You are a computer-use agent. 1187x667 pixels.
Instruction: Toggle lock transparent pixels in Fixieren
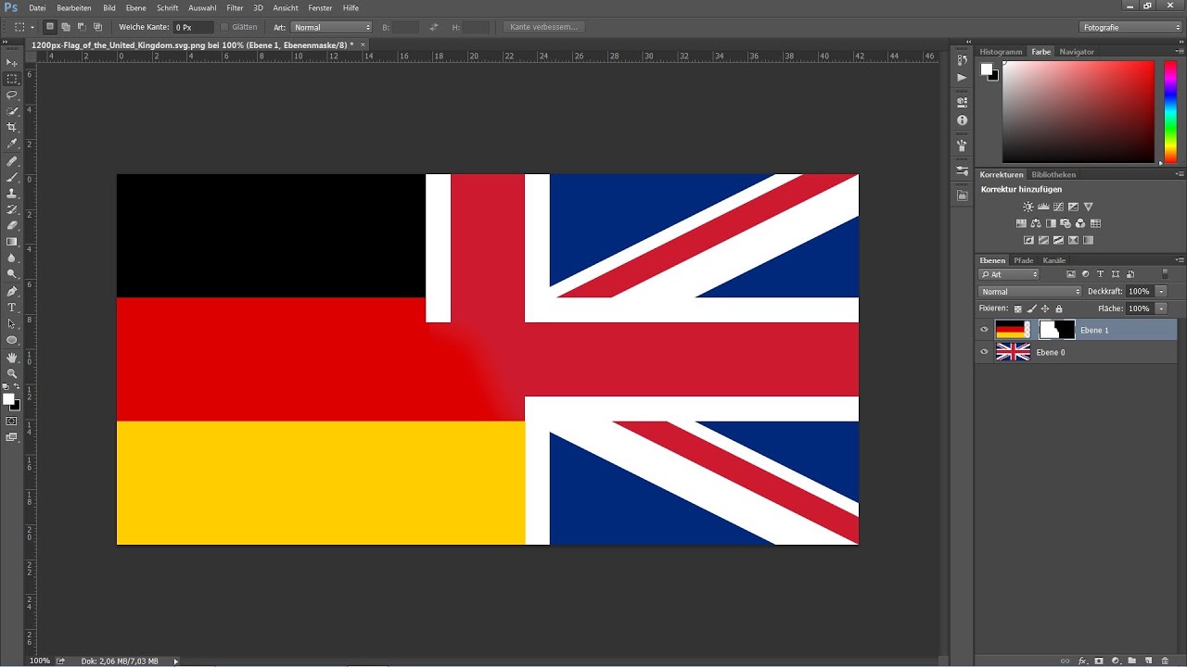(x=1017, y=308)
